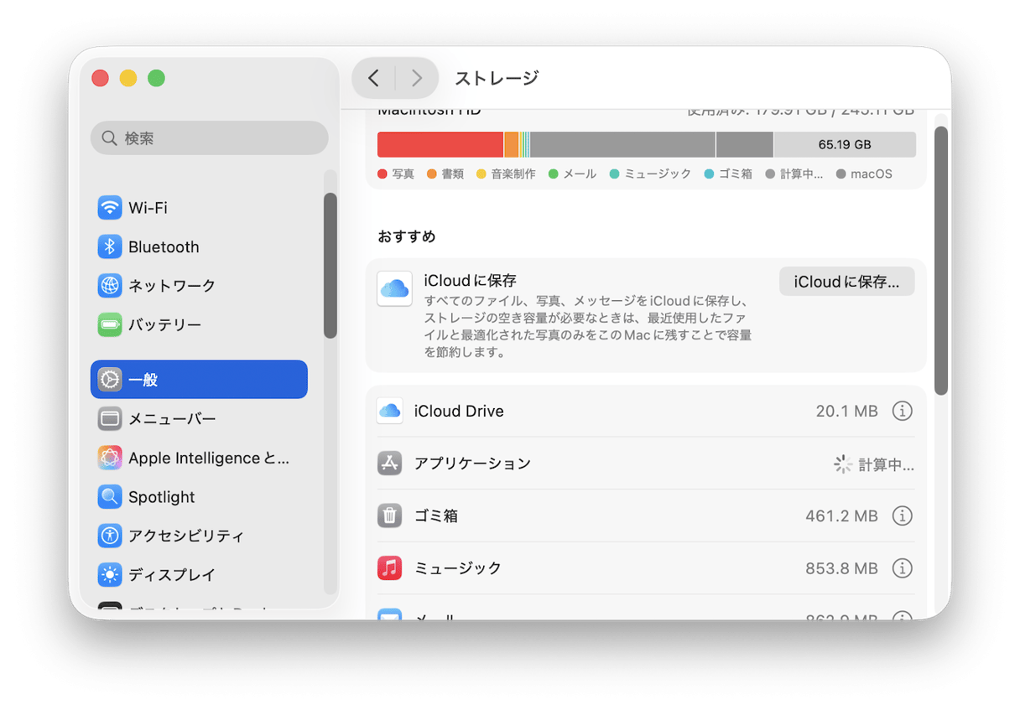Select the 一般 gear icon

pos(110,379)
